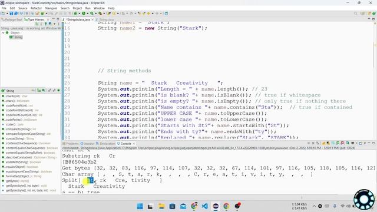Click the Coverage run icon

point(92,14)
